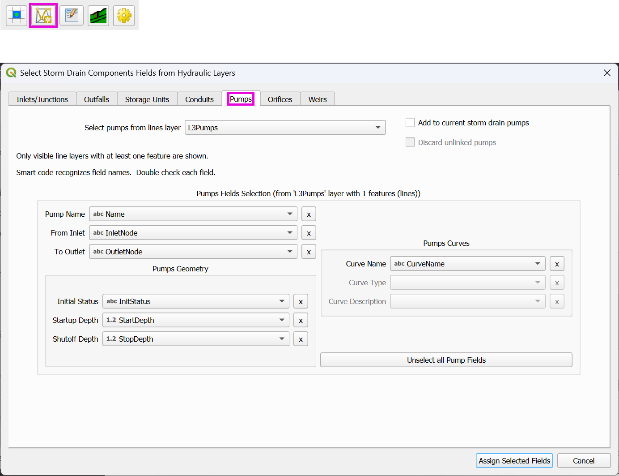The image size is (619, 476).
Task: Close the Select Storm Drain Components dialog
Action: (x=607, y=73)
